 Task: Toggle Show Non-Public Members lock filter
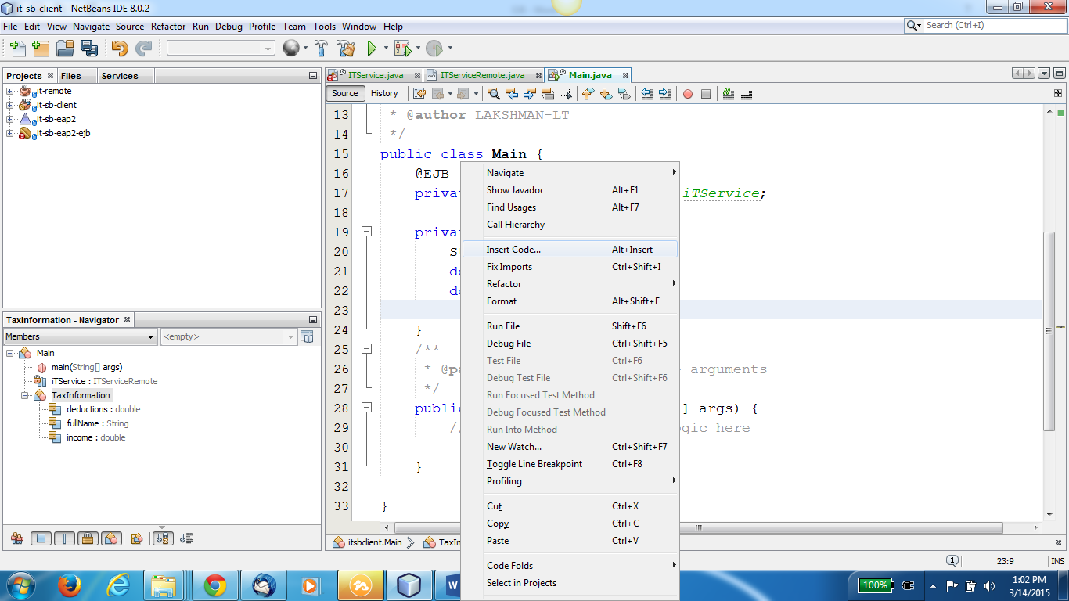click(88, 538)
